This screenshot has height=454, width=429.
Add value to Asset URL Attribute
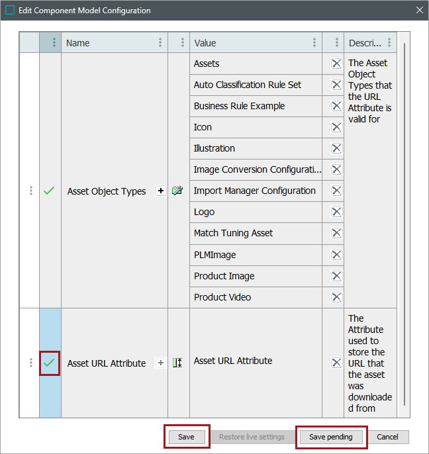[x=161, y=363]
